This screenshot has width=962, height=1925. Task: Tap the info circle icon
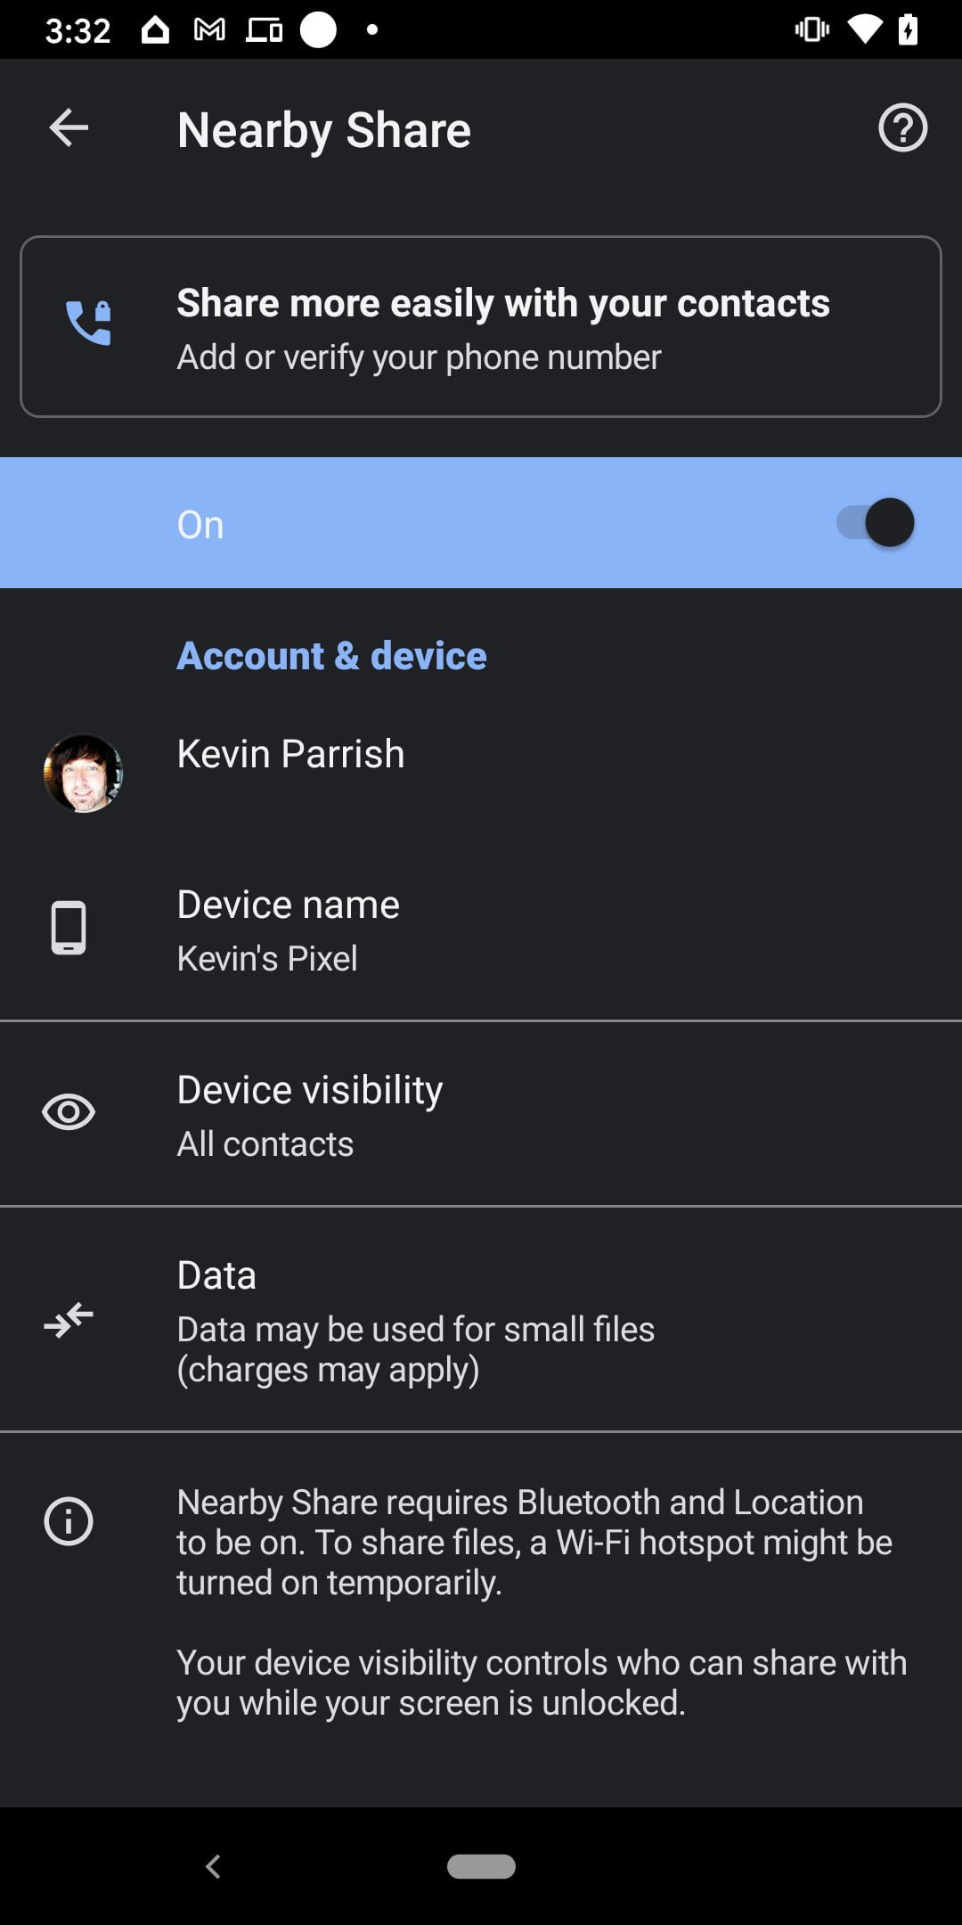(69, 1521)
